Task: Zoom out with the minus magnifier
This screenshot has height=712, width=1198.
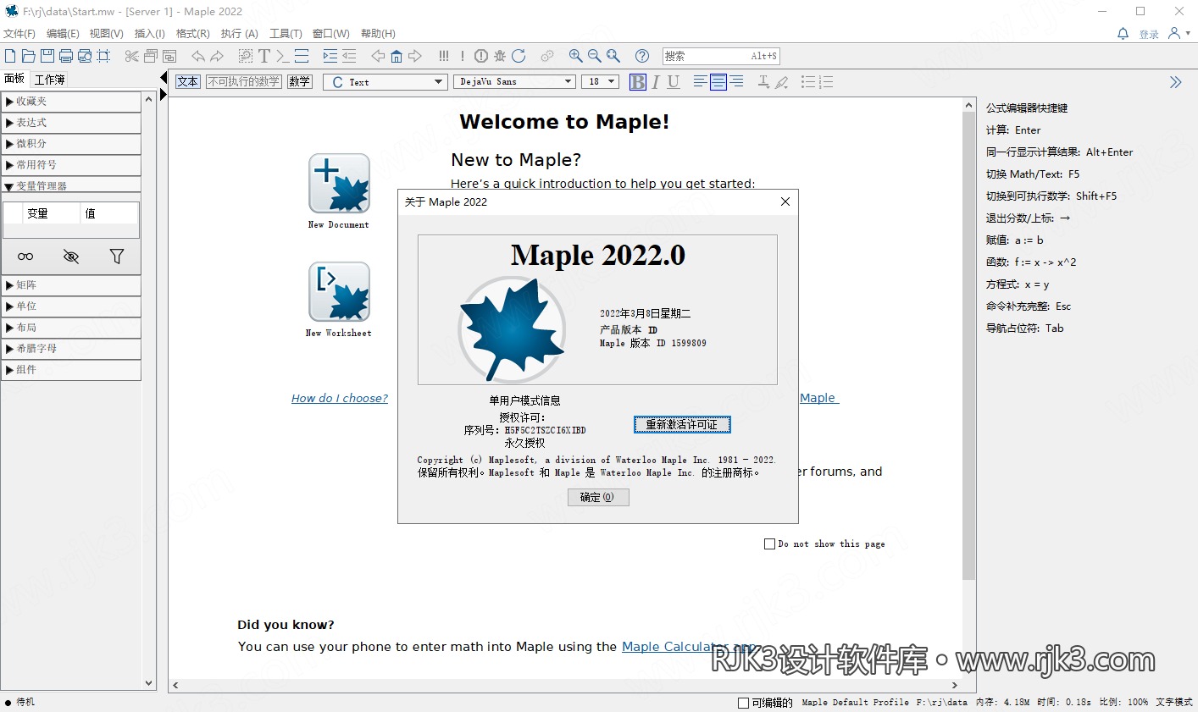Action: [x=595, y=56]
